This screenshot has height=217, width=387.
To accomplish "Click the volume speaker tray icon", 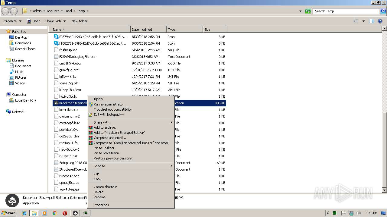I will [x=358, y=213].
